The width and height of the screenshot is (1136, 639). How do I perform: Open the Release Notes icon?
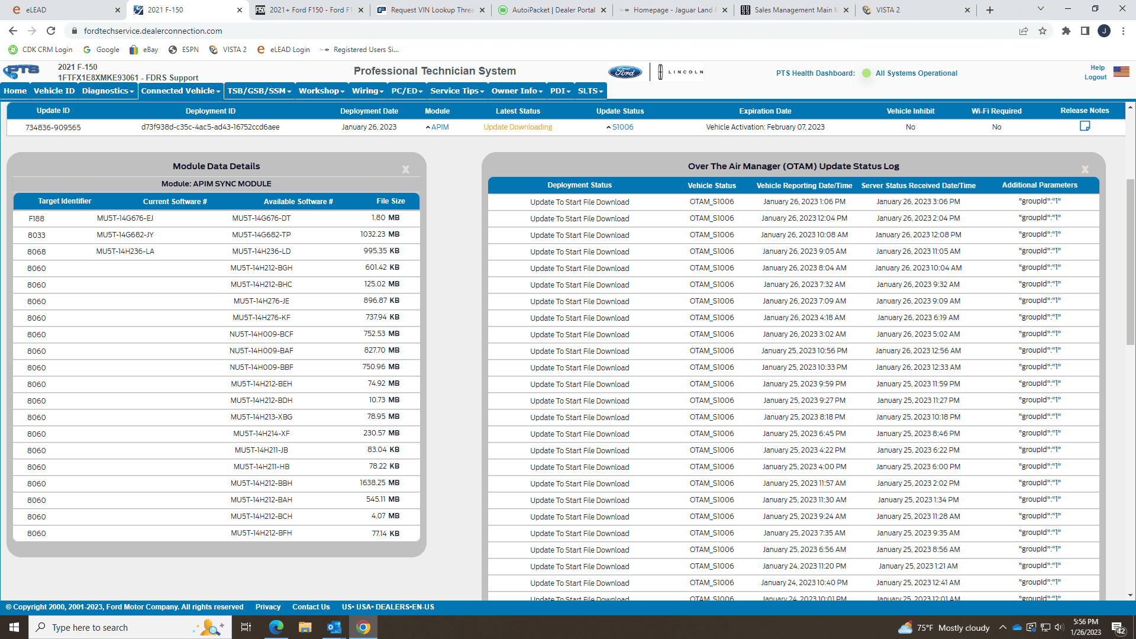coord(1085,126)
